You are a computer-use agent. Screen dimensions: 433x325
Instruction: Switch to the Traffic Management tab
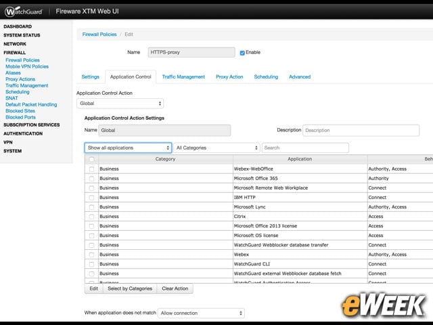coord(183,77)
